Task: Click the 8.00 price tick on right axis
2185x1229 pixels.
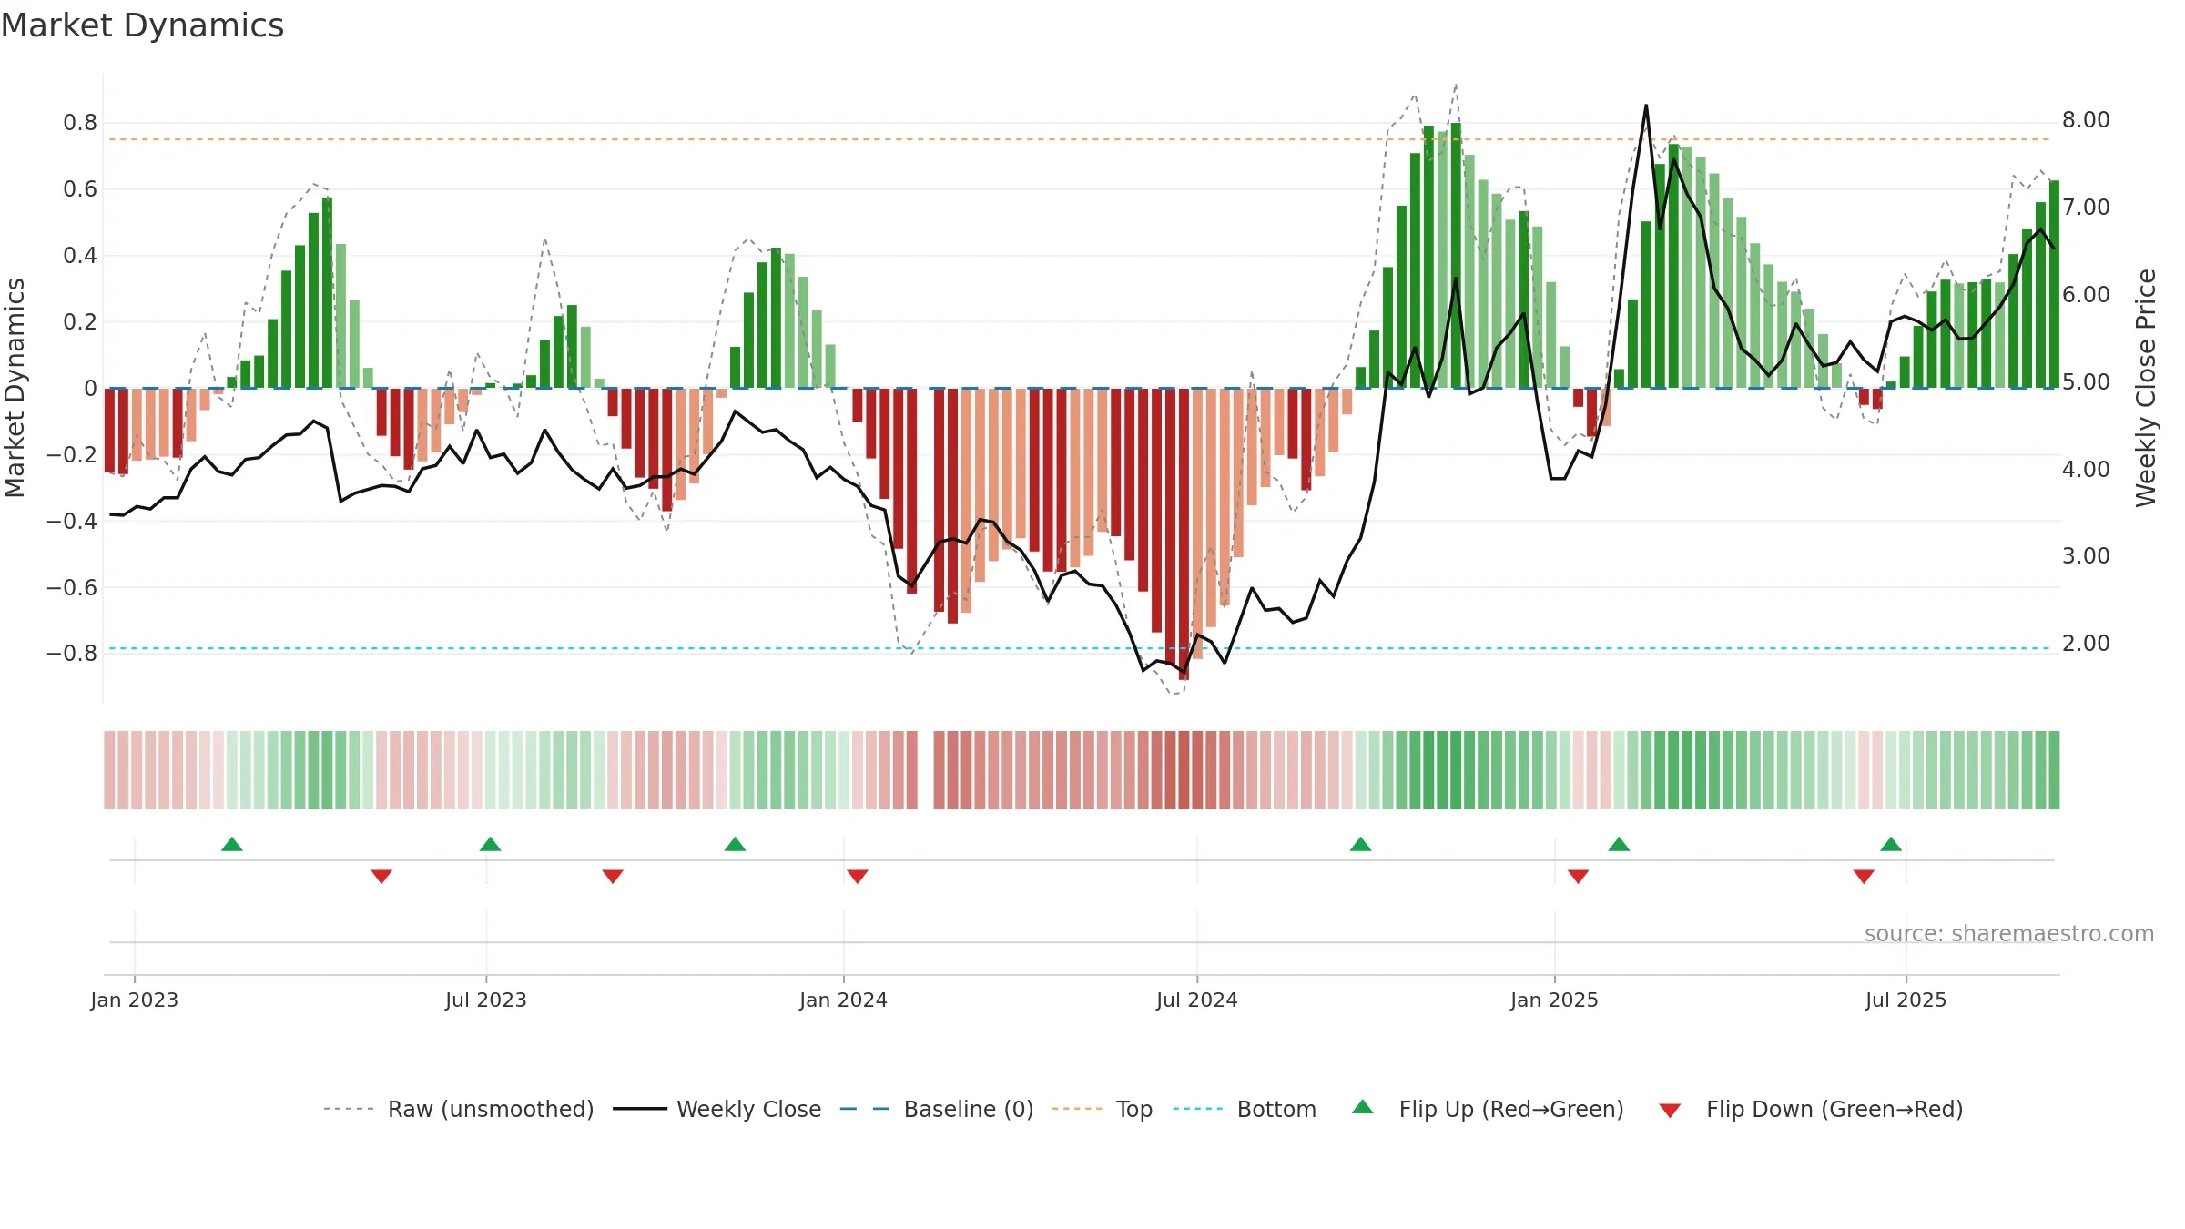Action: (2086, 120)
